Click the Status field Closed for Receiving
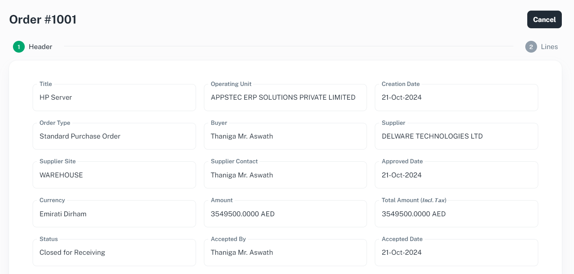This screenshot has width=574, height=274. pyautogui.click(x=114, y=253)
